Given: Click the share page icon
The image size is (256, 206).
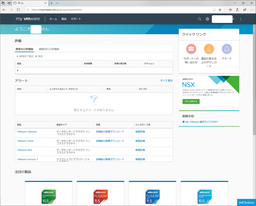Looking at the screenshot, I should point(245,10).
